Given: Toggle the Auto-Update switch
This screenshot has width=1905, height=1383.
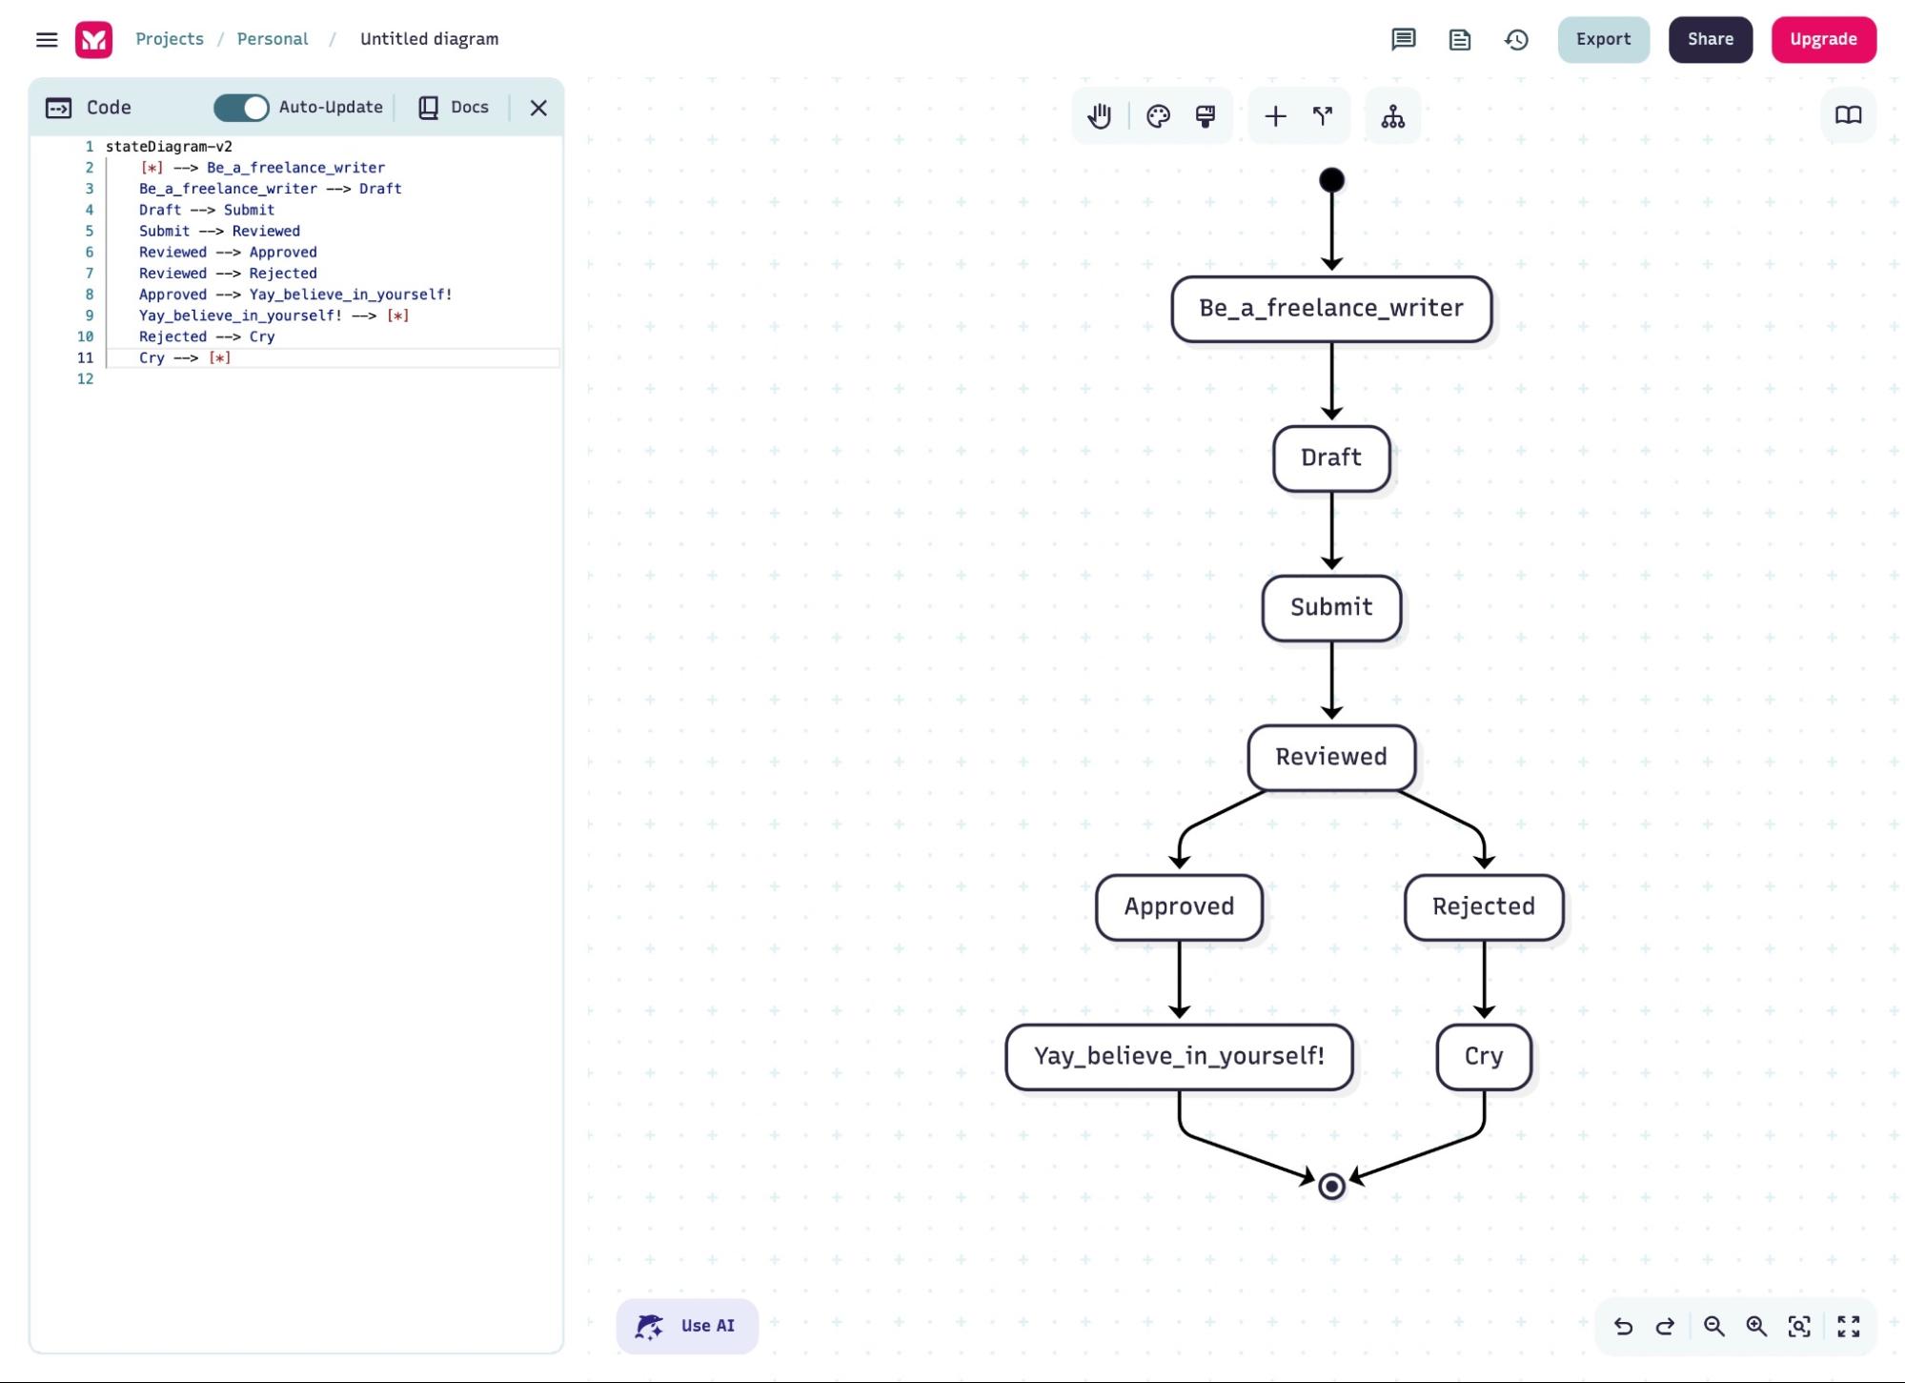Looking at the screenshot, I should 242,108.
